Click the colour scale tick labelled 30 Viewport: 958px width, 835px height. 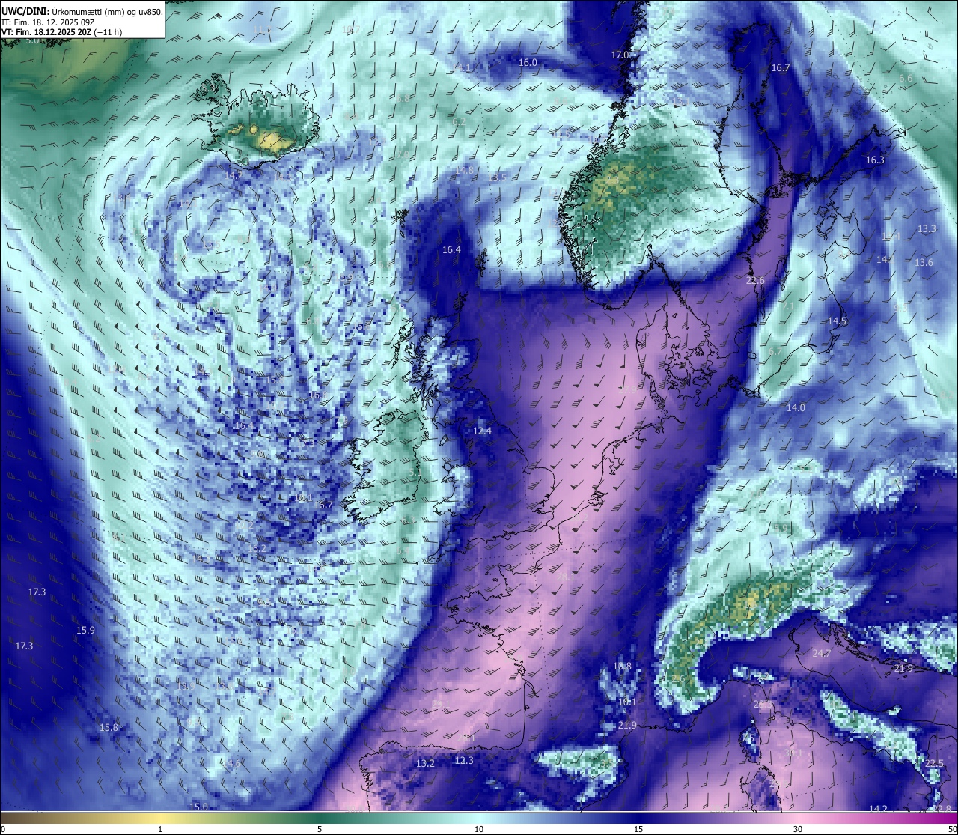[798, 829]
